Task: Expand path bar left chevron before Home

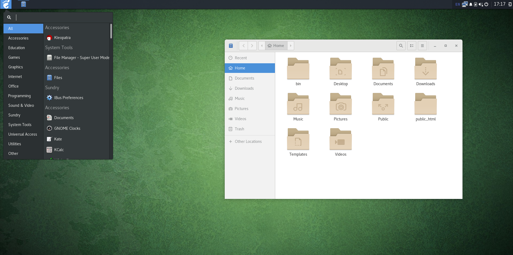Action: click(x=262, y=46)
